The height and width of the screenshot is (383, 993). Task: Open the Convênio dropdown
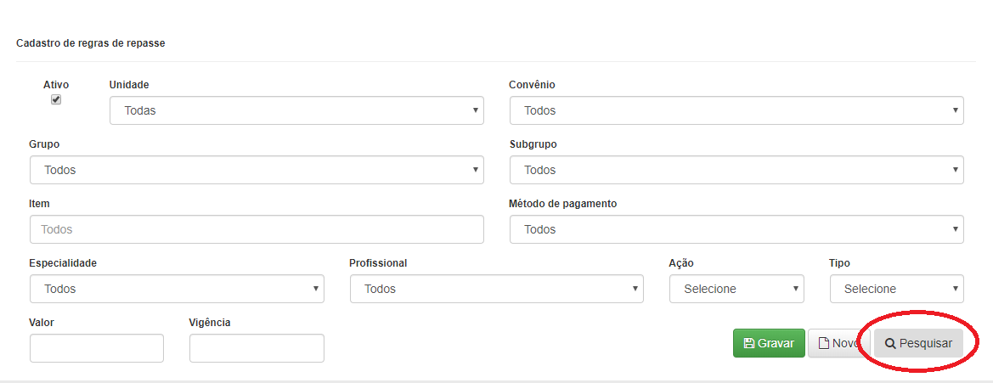tap(736, 110)
